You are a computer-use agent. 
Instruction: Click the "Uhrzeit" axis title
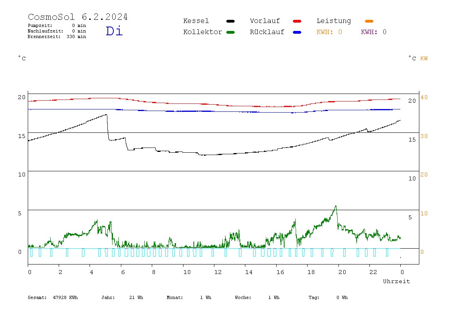(396, 281)
